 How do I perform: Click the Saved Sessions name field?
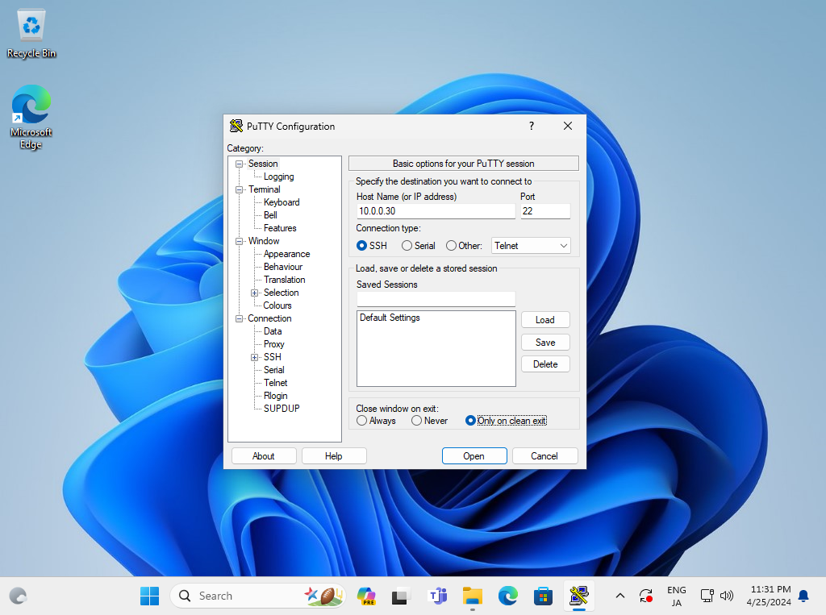[436, 299]
